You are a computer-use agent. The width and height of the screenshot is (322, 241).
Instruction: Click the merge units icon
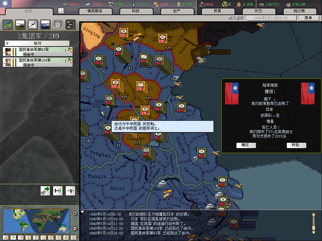coord(70,190)
